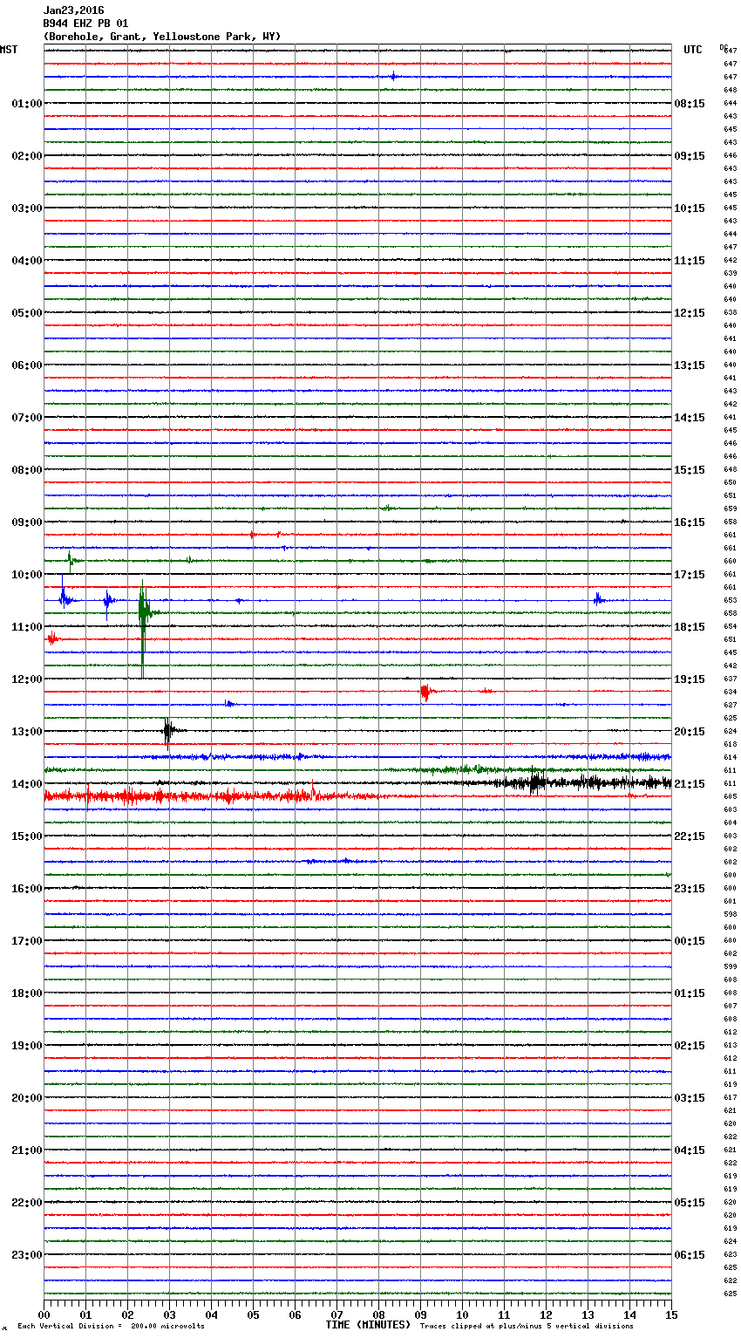Select the 17:00 MST hour label
The height and width of the screenshot is (1338, 741).
pos(27,941)
